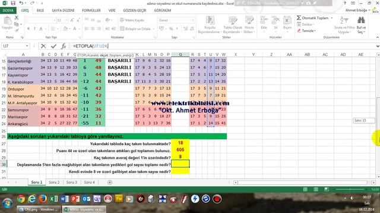Select the Samsunspor team cell

[x=23, y=109]
